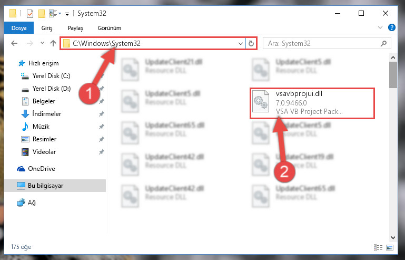Switch to large icons view layout

(390, 247)
